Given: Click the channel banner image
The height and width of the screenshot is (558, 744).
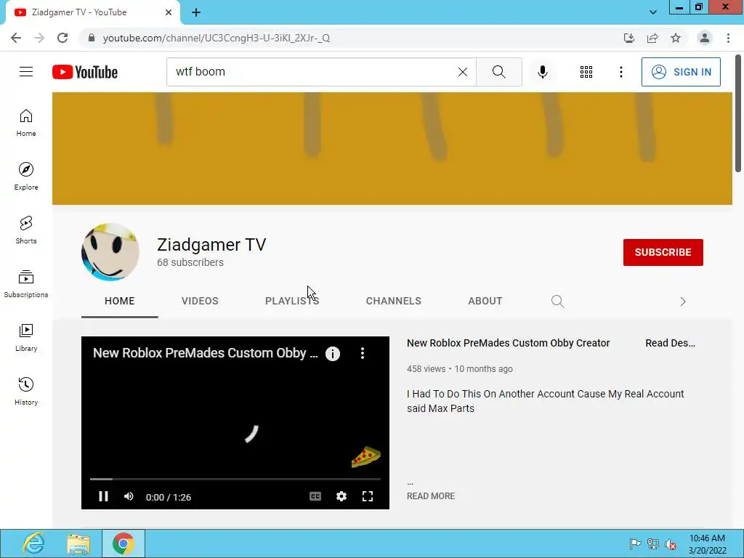Looking at the screenshot, I should 392,148.
